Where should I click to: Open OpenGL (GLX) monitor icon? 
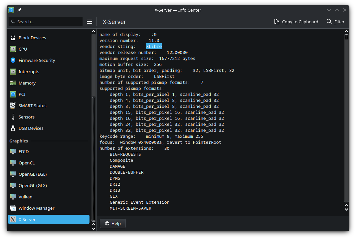(x=13, y=186)
